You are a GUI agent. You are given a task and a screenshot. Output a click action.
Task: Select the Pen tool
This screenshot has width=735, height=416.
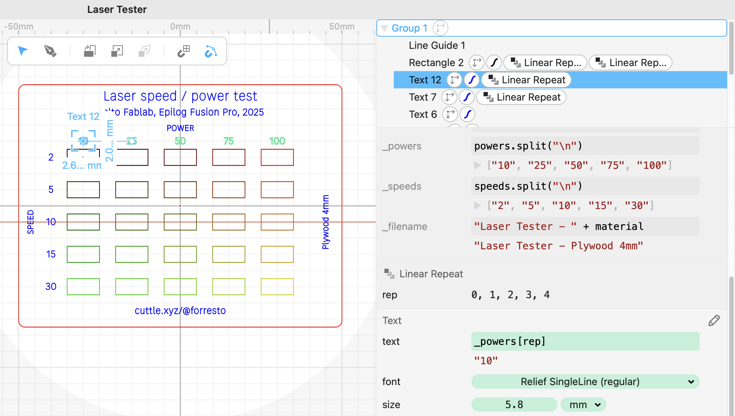point(50,51)
